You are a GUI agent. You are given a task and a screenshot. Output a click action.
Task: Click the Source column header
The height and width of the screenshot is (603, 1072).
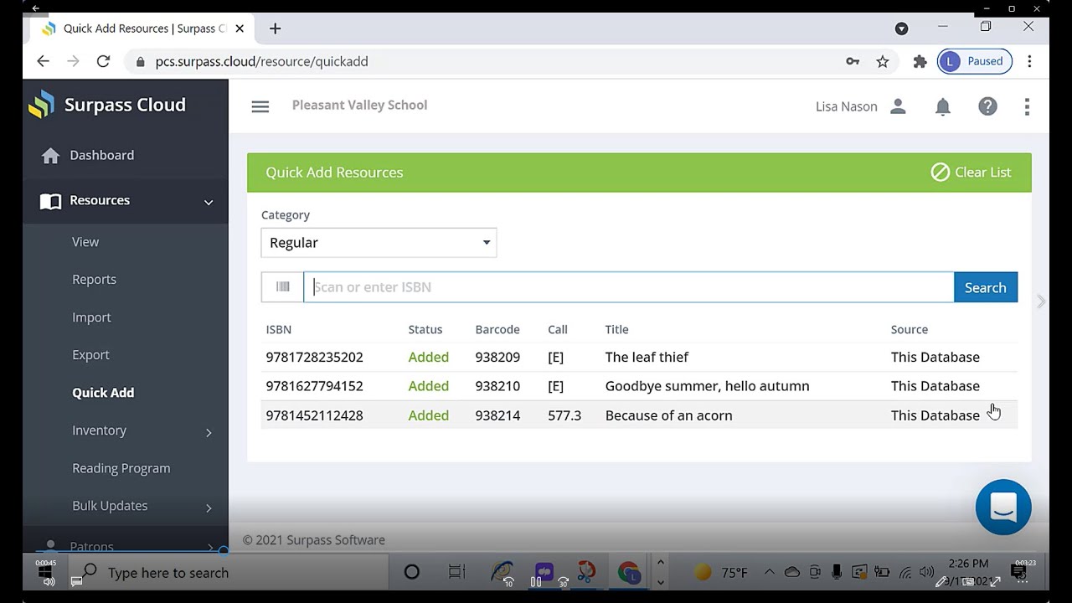[910, 329]
